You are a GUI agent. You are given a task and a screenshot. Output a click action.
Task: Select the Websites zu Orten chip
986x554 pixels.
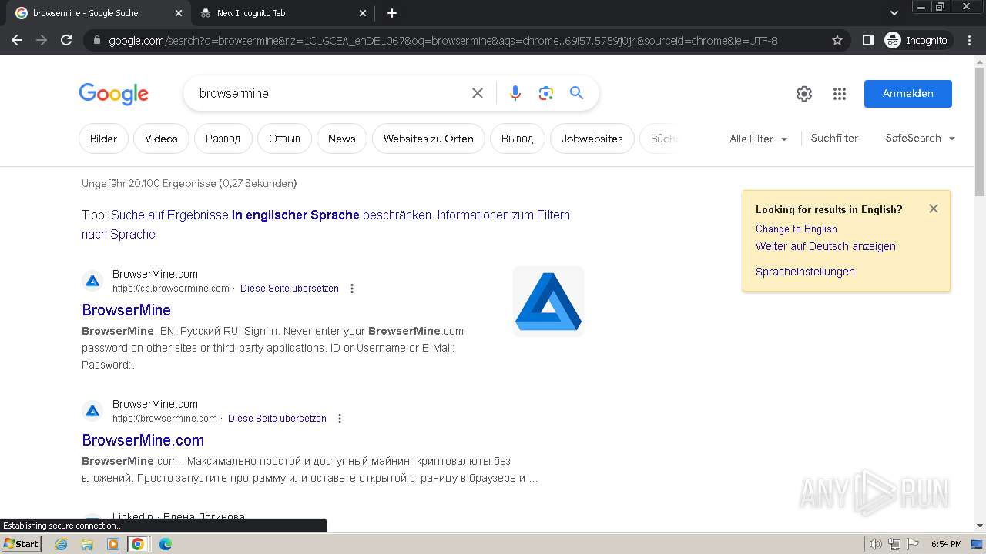click(428, 138)
